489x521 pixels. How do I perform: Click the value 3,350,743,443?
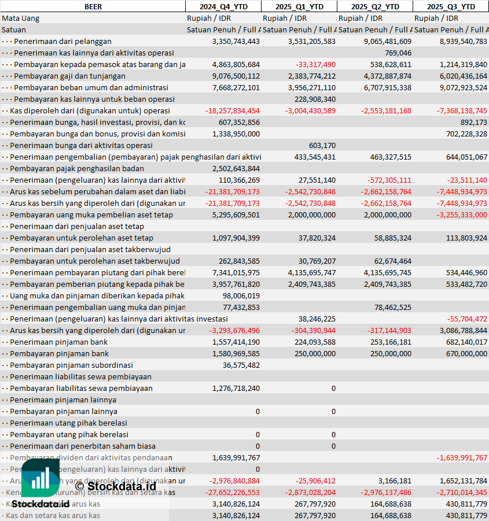tap(236, 42)
